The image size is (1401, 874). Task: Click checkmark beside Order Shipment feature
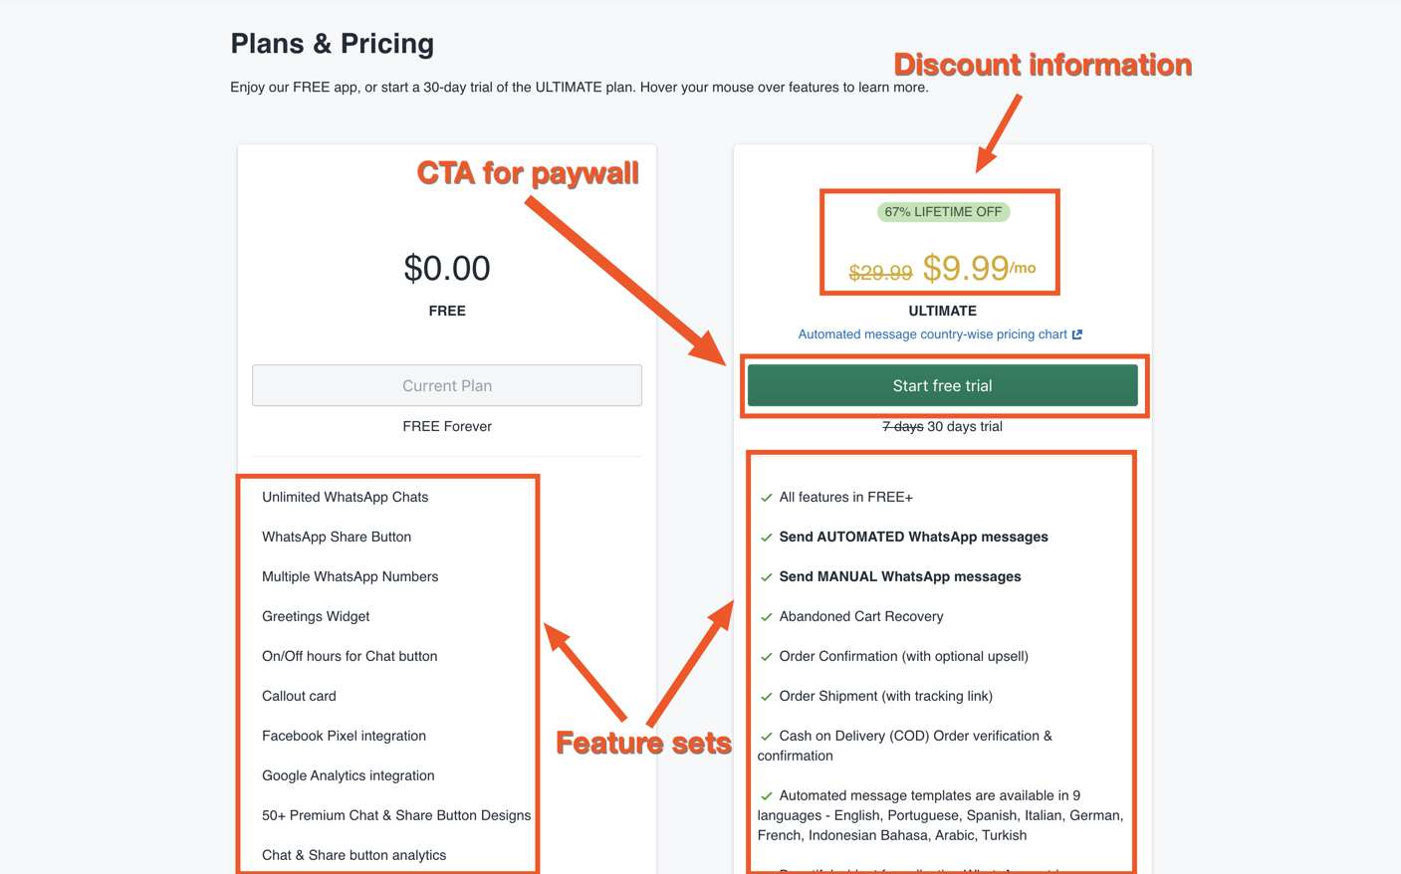[x=766, y=697]
